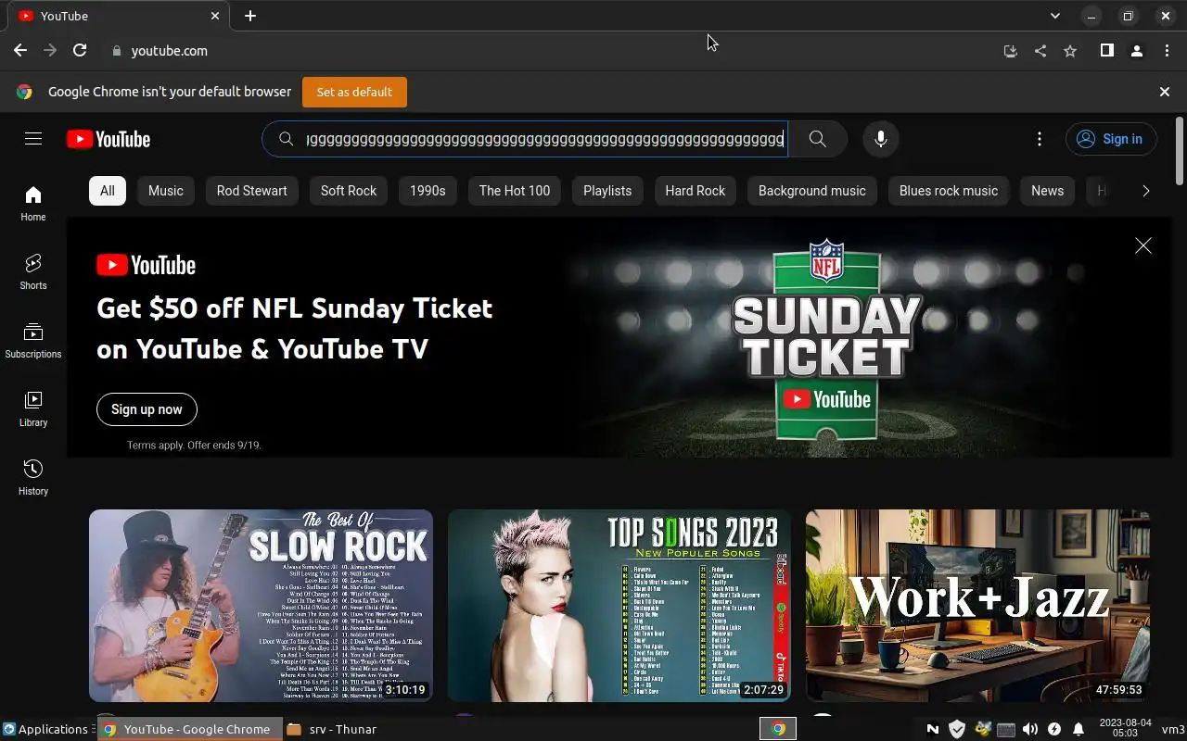Image resolution: width=1187 pixels, height=741 pixels.
Task: Open History in the sidebar
Action: click(x=33, y=477)
